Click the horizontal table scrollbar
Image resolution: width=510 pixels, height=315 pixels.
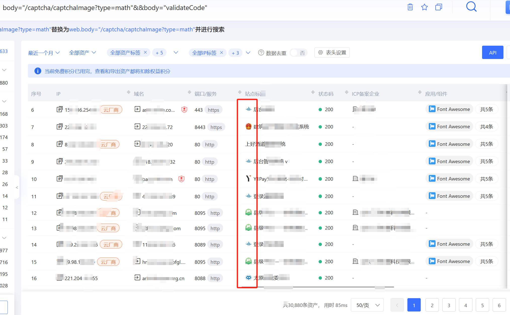[x=327, y=287]
